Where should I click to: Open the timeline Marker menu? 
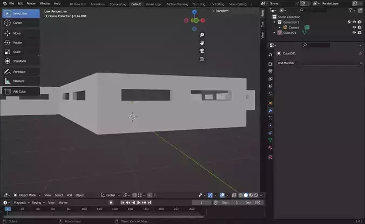[63, 202]
